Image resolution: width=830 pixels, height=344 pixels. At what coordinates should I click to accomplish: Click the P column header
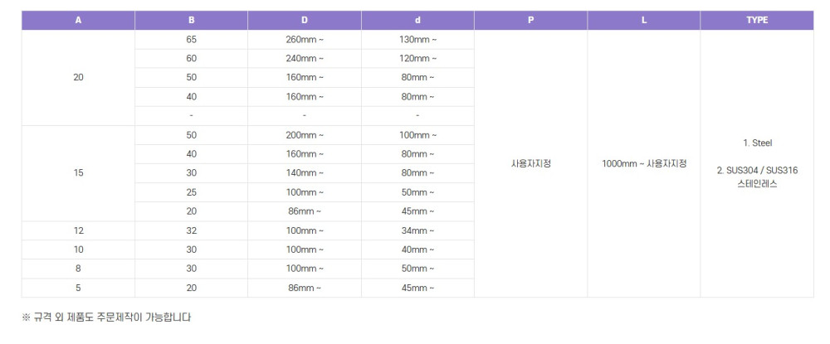pyautogui.click(x=530, y=20)
